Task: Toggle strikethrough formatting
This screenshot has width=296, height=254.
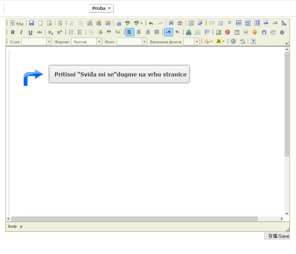Action: click(x=40, y=32)
